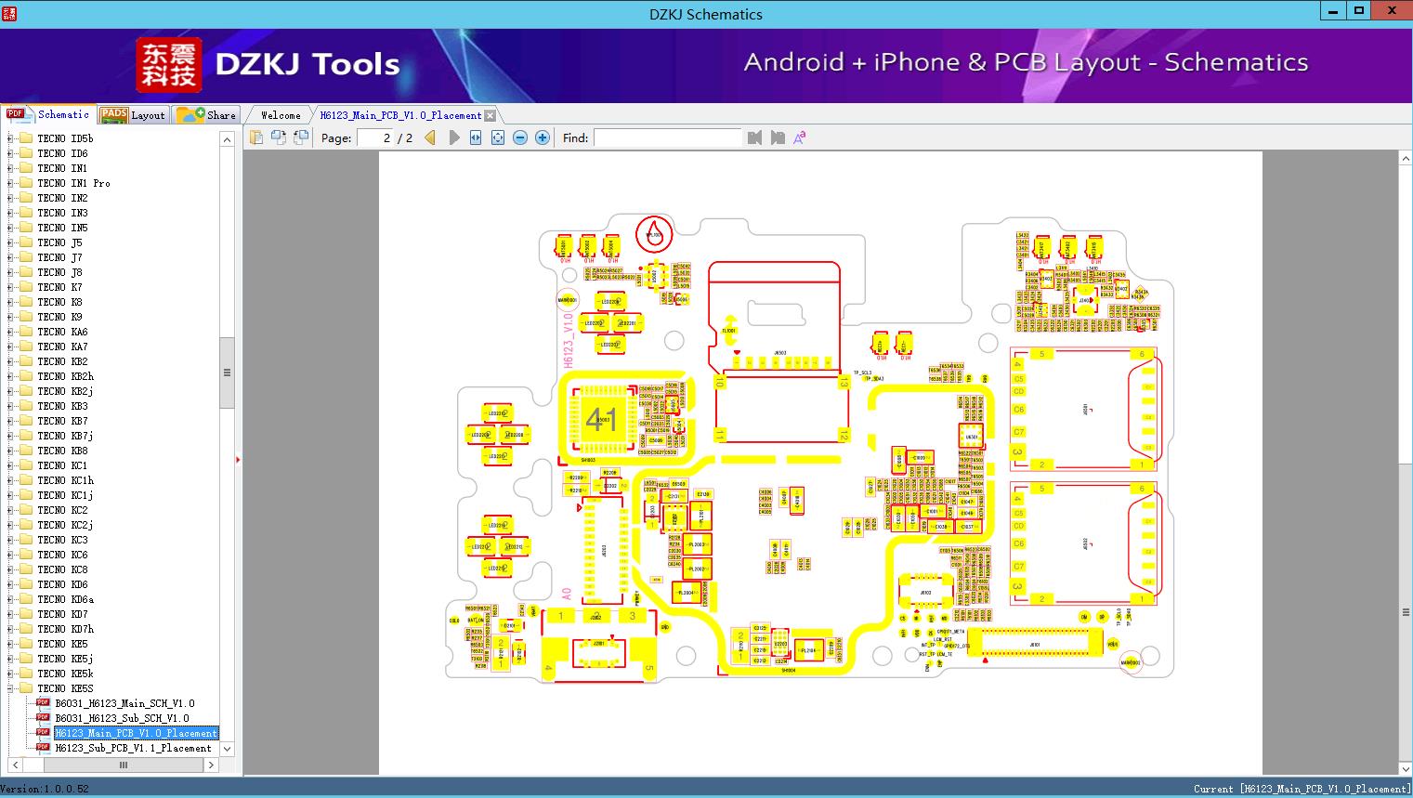Image resolution: width=1413 pixels, height=798 pixels.
Task: Click the document scroll up arrow
Action: click(x=1406, y=159)
